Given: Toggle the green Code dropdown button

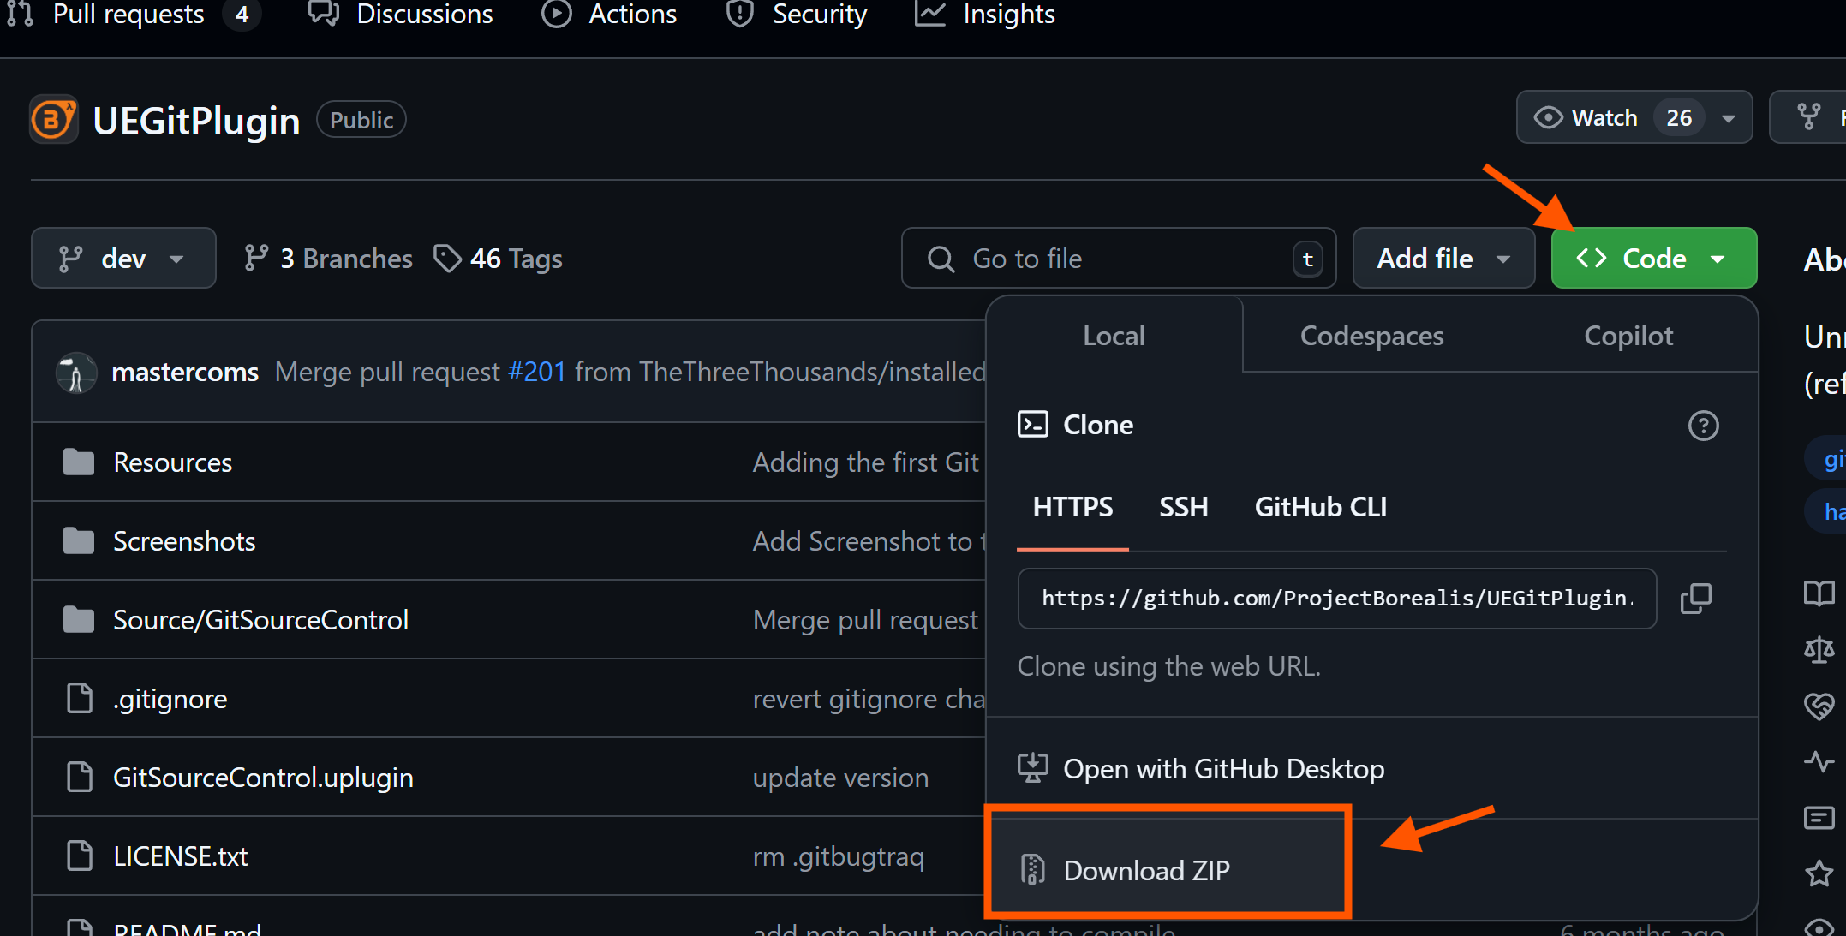Looking at the screenshot, I should 1653,258.
